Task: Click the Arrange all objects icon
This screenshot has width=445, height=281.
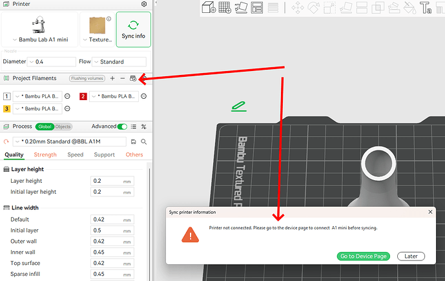Action: (257, 7)
